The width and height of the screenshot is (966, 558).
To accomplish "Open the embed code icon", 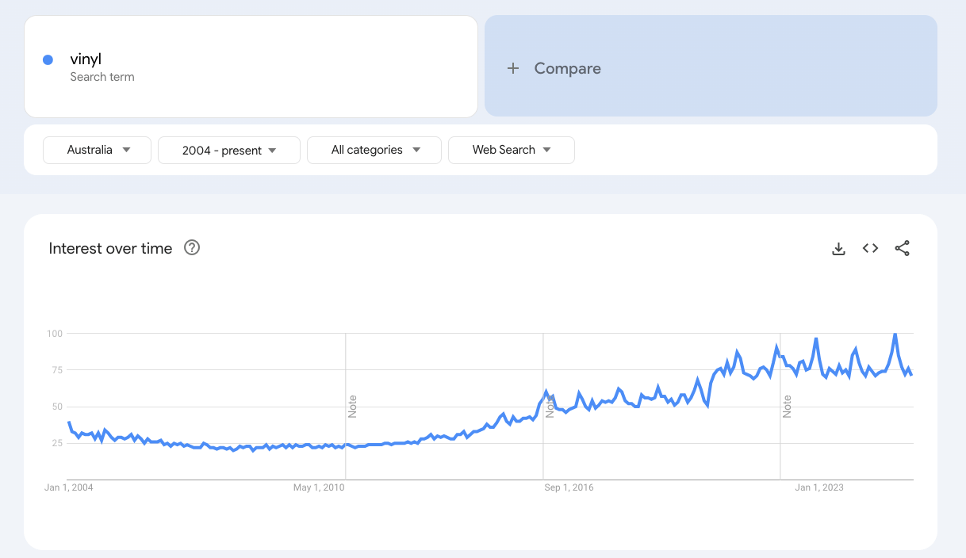I will (870, 248).
